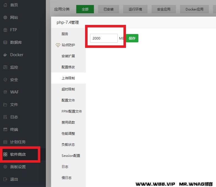The image size is (216, 187).
Task: Click the monitoring chart icon beside 监控
Action: pos(5,67)
